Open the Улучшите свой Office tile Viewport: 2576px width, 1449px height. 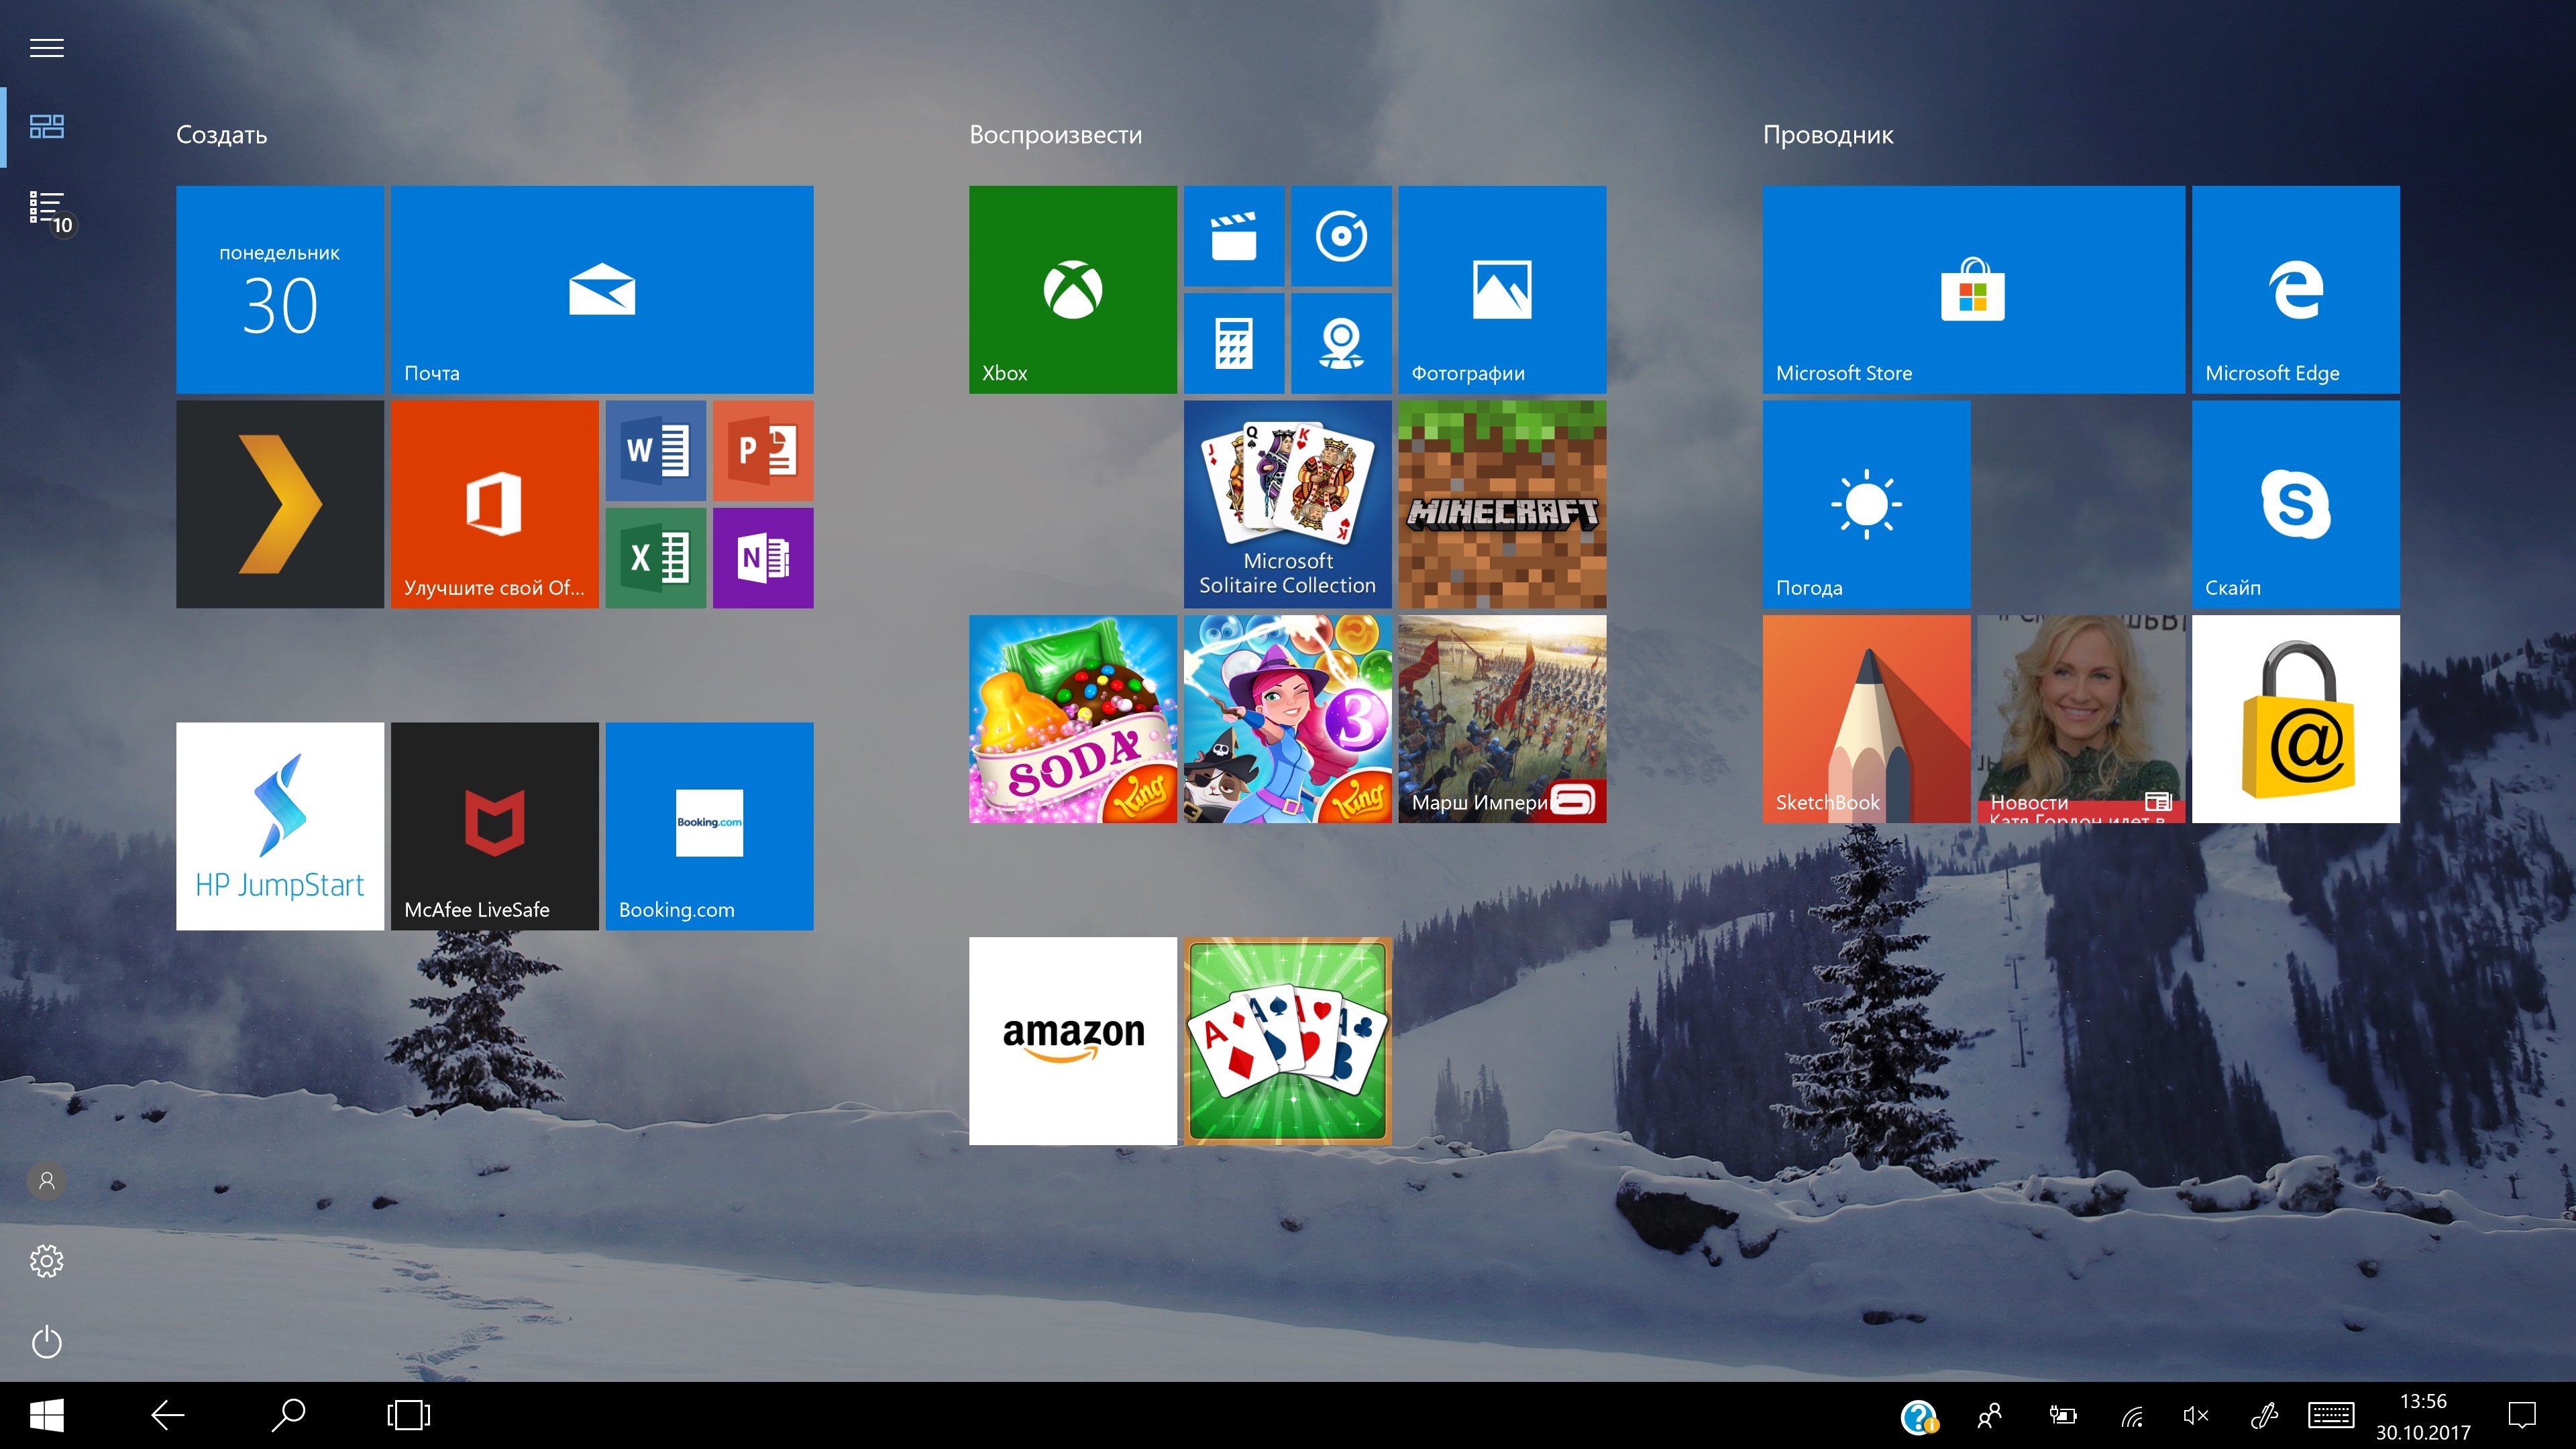pos(495,504)
